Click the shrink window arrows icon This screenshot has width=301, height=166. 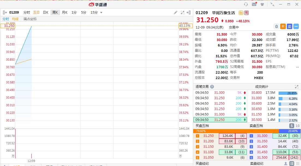272,4
